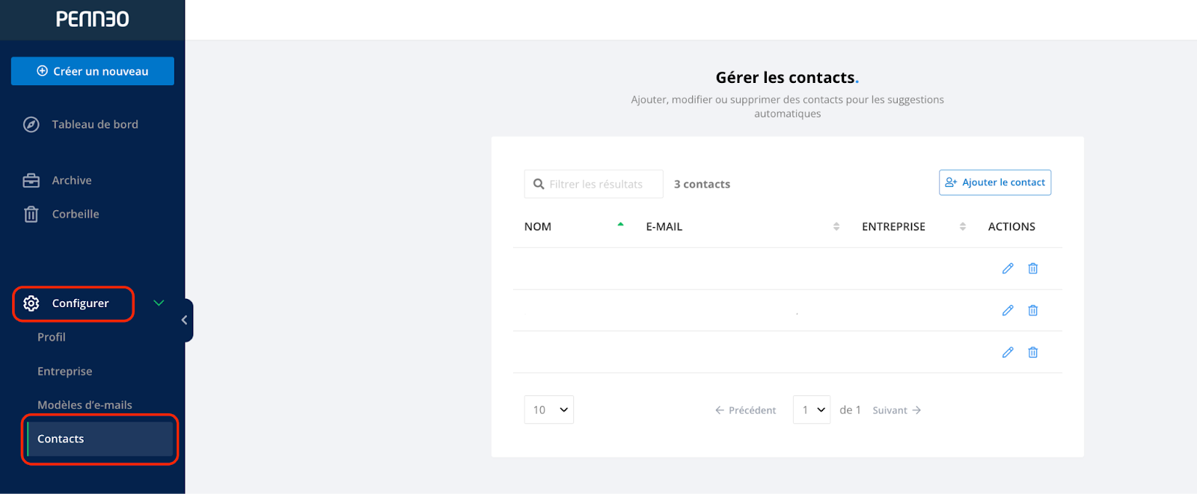Select Contacts in the sidebar

pyautogui.click(x=100, y=439)
